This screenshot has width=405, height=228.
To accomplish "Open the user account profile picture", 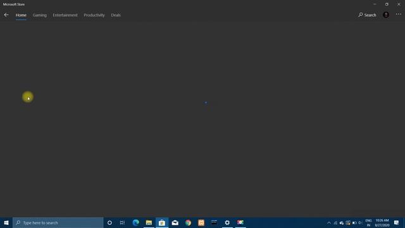I will click(x=386, y=15).
